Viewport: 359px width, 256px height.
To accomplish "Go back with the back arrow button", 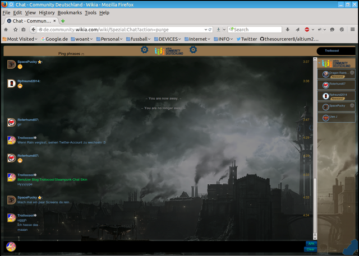I will 34,30.
